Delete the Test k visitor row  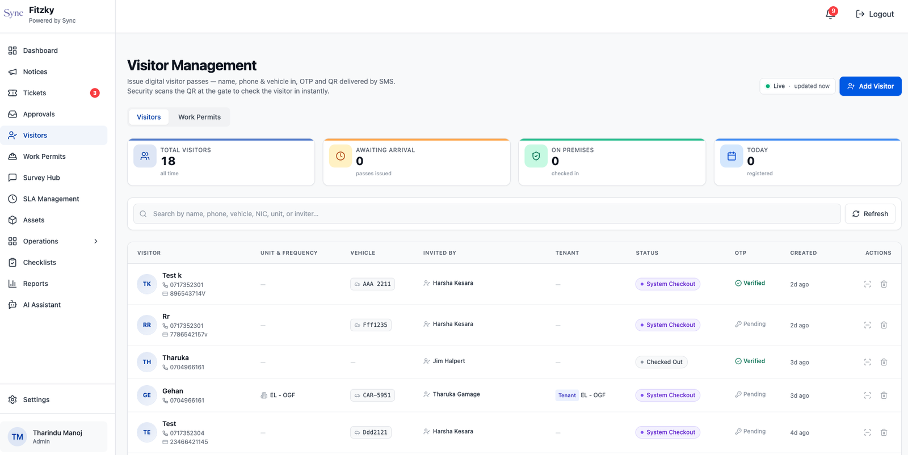click(x=884, y=284)
